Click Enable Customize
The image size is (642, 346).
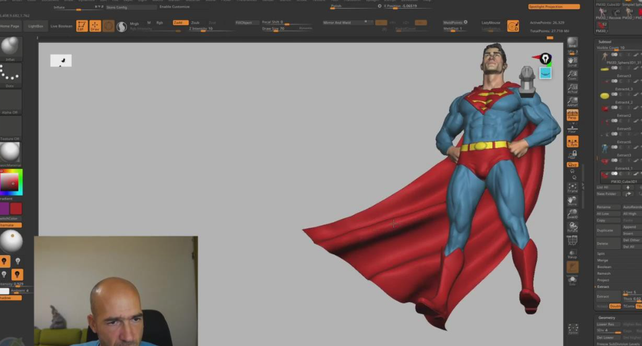coord(175,7)
